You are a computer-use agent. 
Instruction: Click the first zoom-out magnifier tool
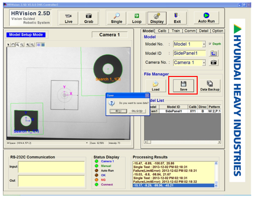click(22, 45)
